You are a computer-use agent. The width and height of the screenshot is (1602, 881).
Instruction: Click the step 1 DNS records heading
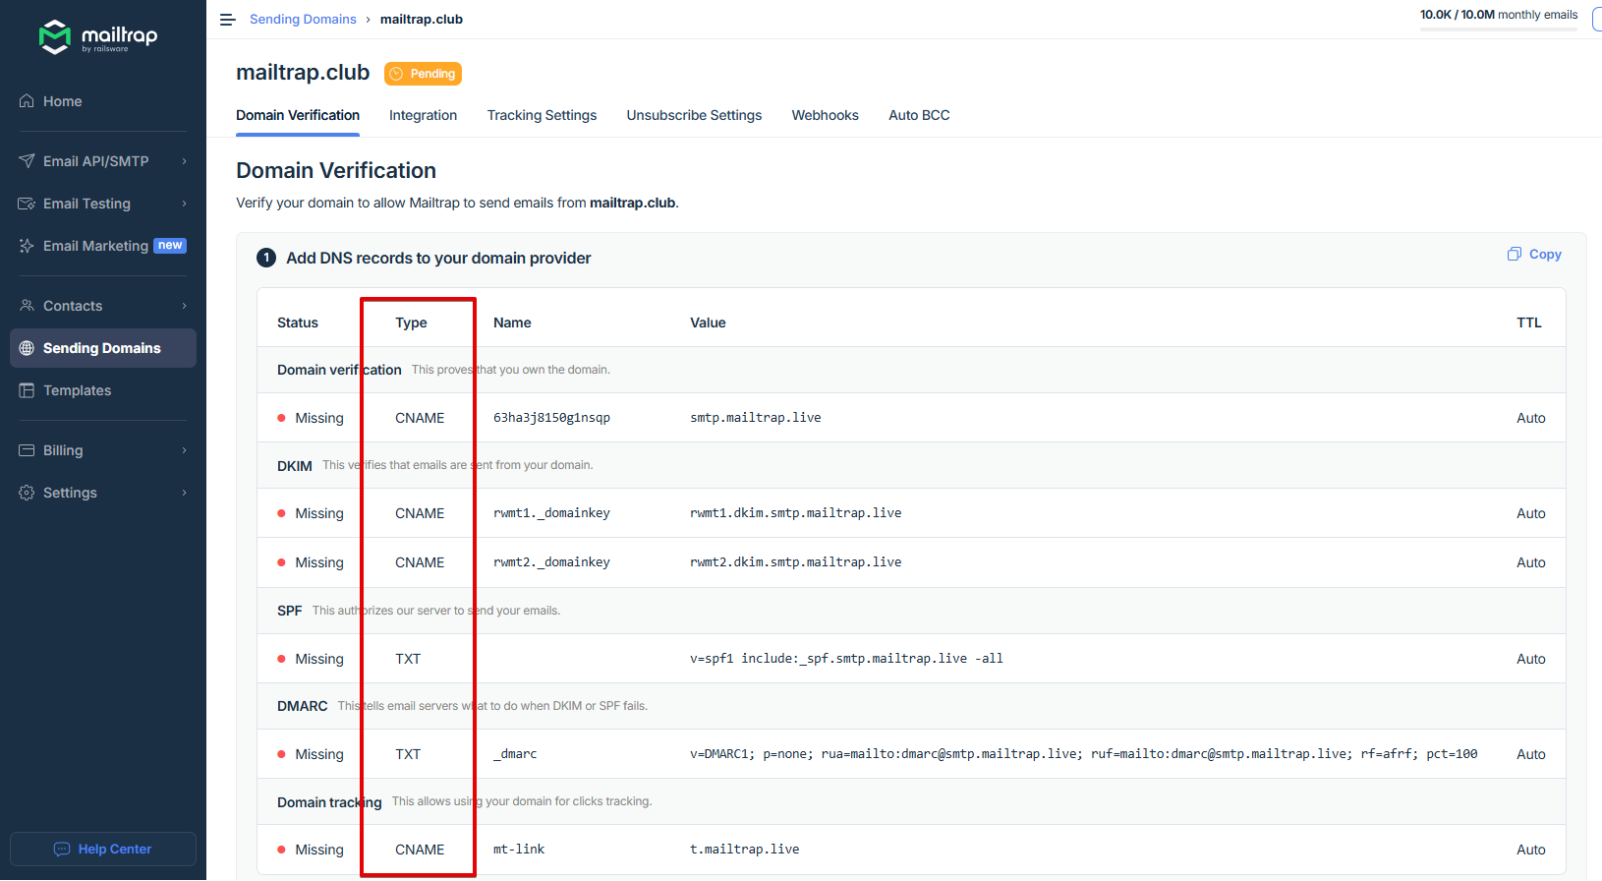coord(438,258)
